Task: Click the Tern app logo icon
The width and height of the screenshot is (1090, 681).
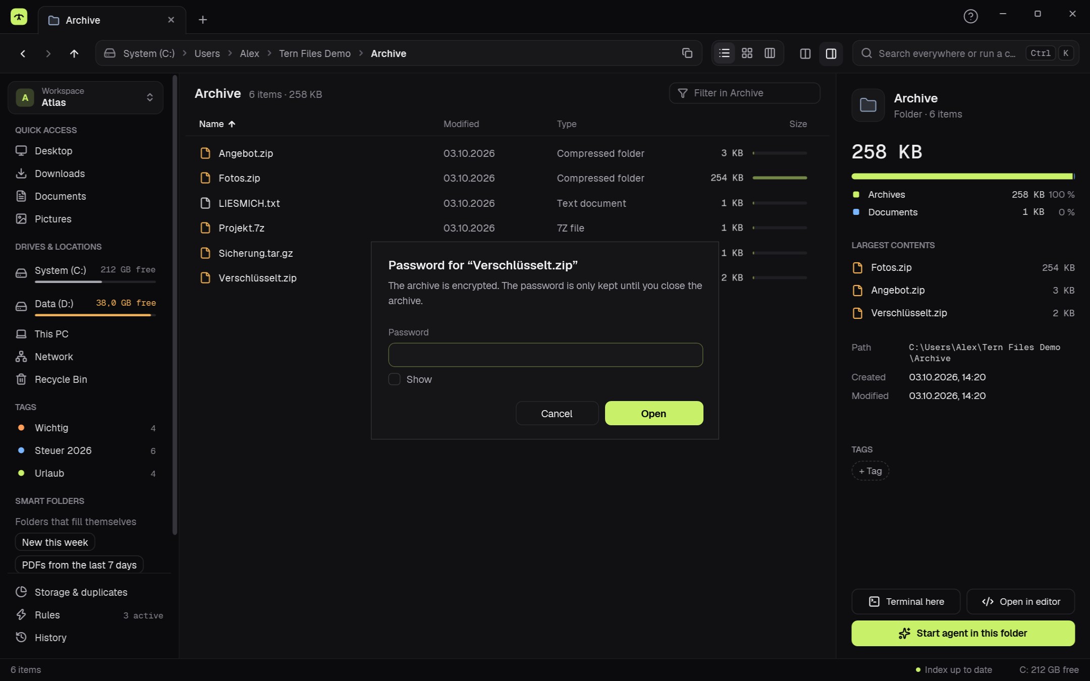Action: pyautogui.click(x=19, y=17)
